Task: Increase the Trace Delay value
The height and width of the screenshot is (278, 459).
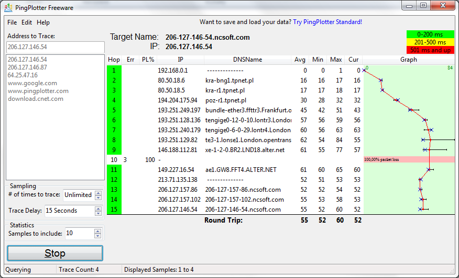Action: [x=99, y=209]
